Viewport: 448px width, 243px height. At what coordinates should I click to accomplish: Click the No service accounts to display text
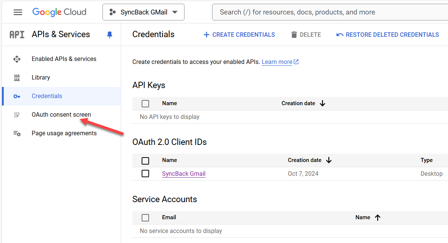181,231
